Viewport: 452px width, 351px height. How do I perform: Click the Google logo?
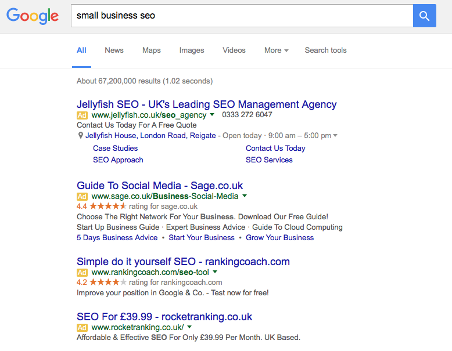tap(33, 16)
